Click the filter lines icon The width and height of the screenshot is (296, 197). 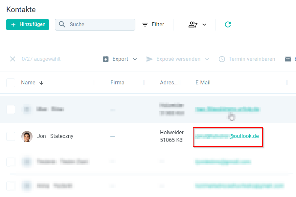tap(145, 25)
